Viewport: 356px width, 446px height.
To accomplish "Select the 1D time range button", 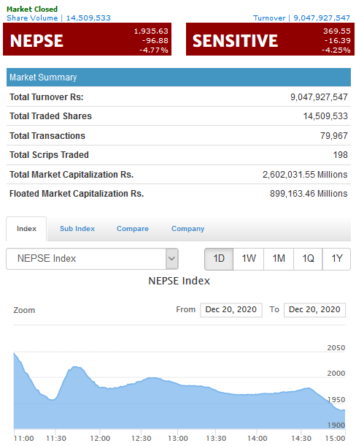I will (x=219, y=259).
